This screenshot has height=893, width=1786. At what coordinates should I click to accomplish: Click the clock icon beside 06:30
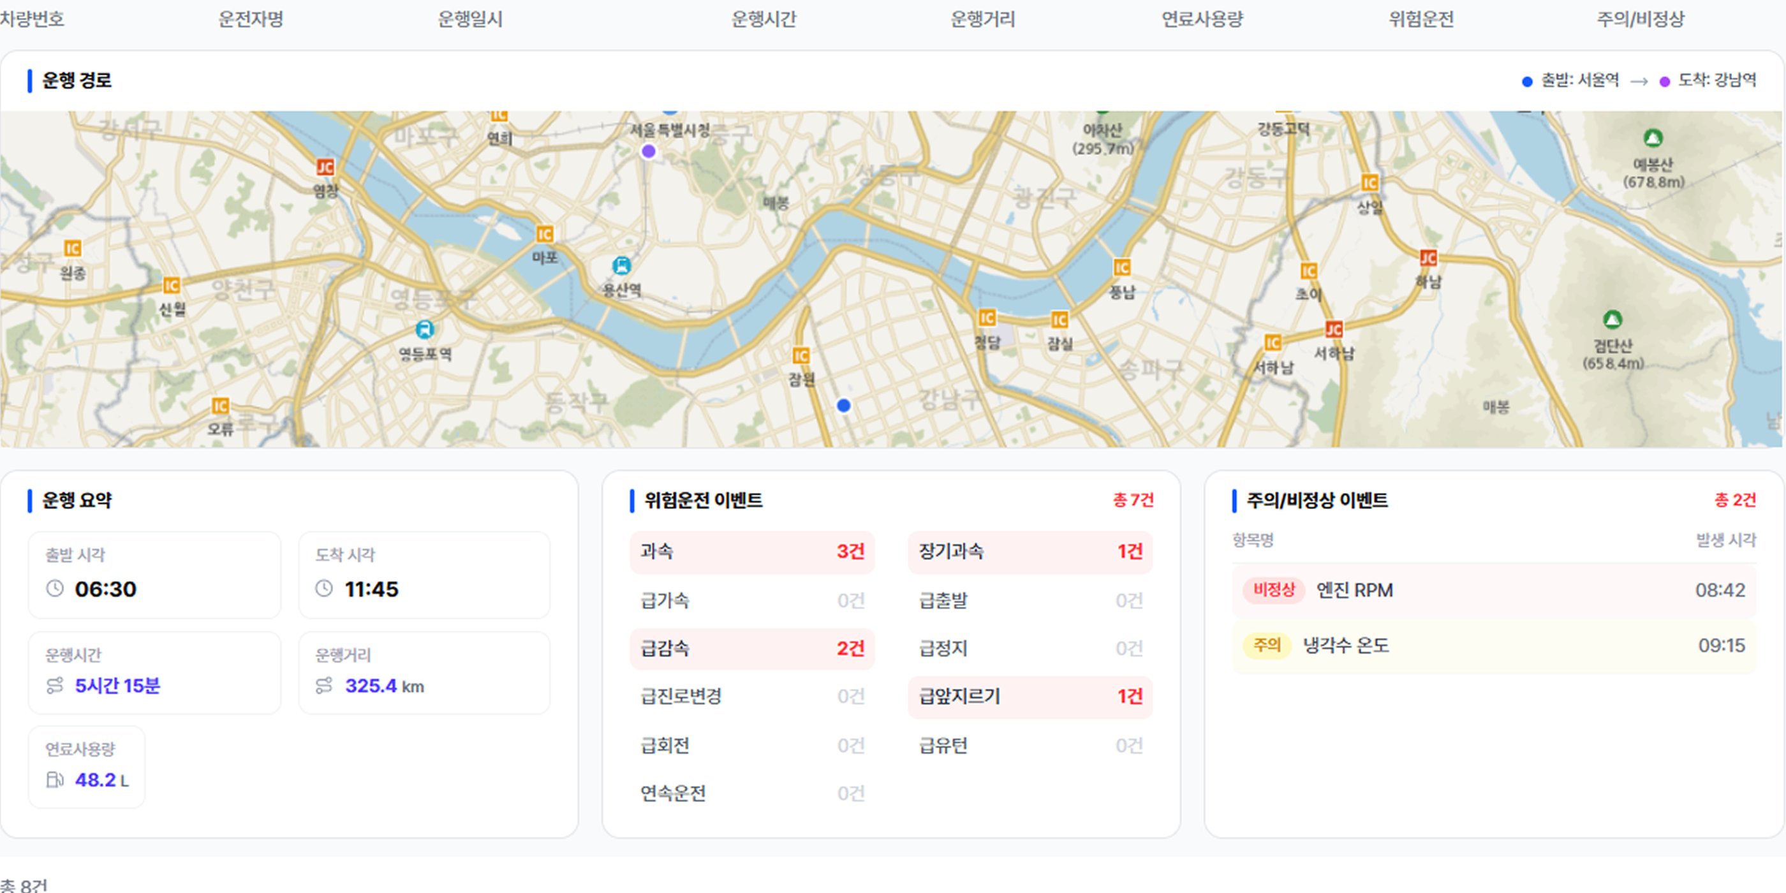(55, 589)
